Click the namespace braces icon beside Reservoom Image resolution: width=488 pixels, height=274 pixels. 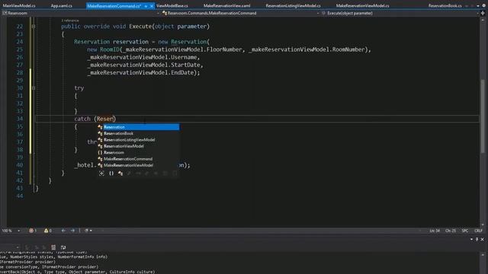(x=100, y=152)
